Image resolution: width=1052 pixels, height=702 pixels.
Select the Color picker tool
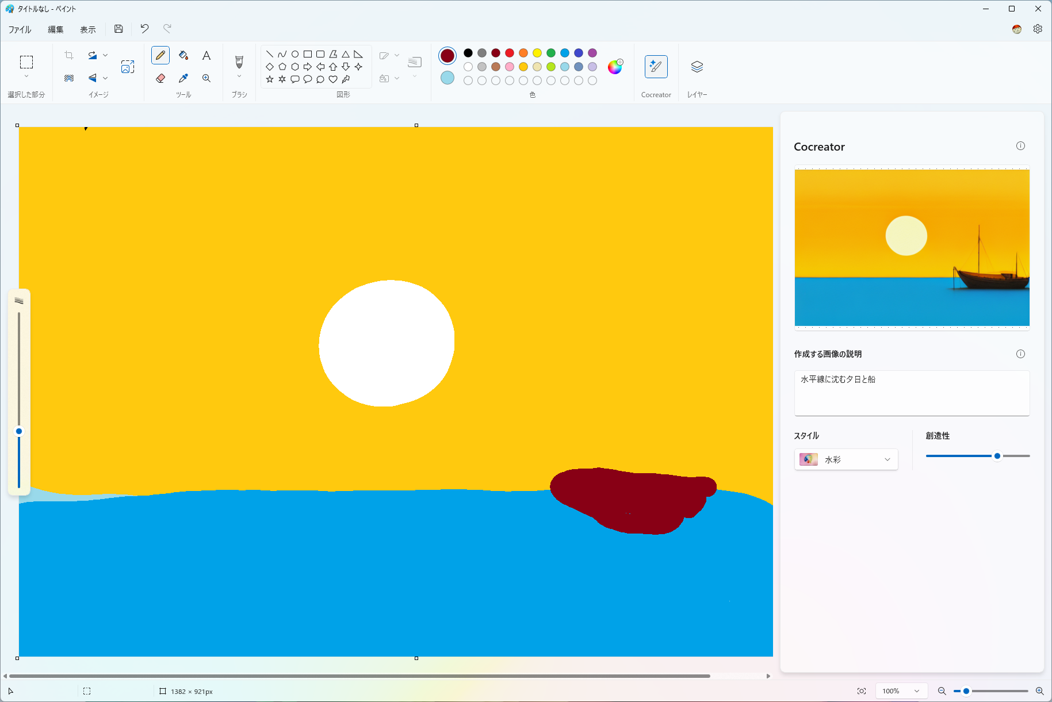pos(183,78)
